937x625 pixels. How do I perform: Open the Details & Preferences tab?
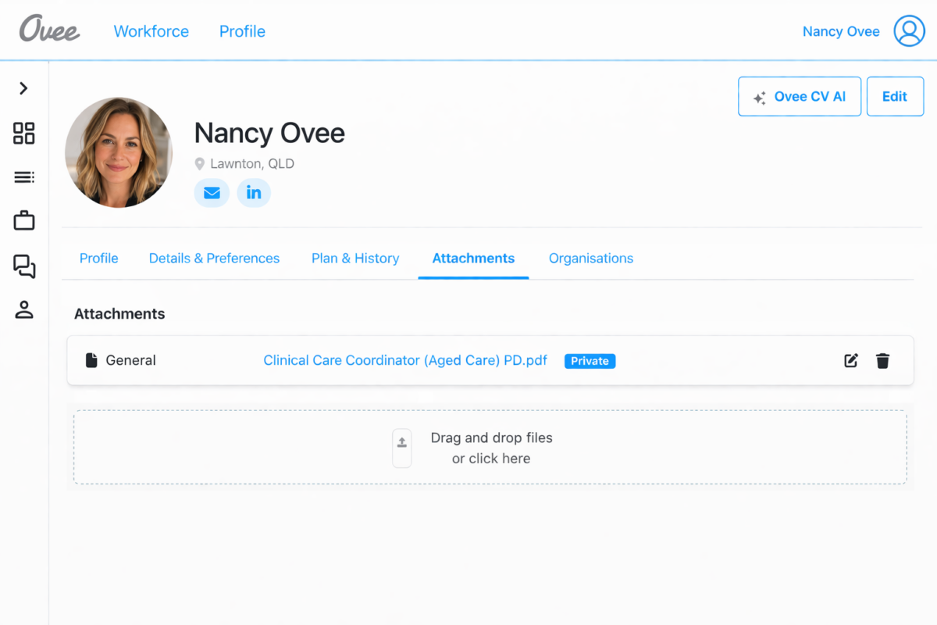(x=214, y=259)
